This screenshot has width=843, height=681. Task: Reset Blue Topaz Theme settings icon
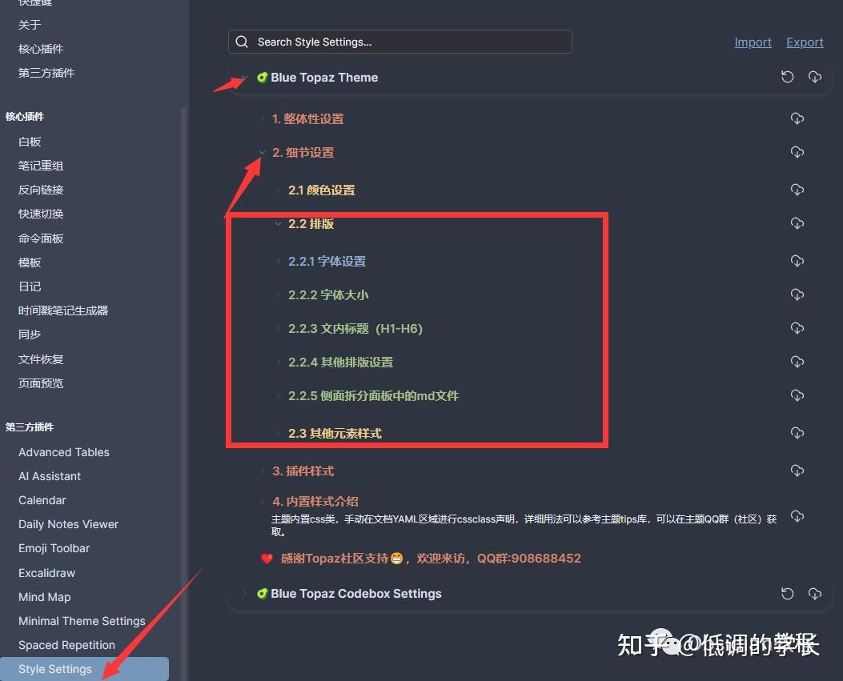pyautogui.click(x=787, y=77)
